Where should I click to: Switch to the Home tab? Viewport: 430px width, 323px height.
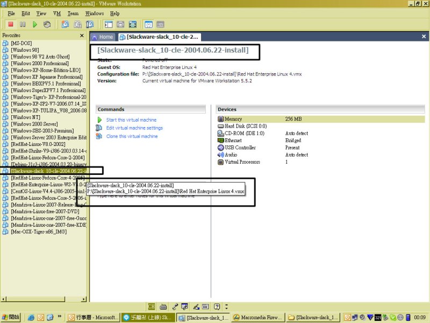click(x=103, y=37)
